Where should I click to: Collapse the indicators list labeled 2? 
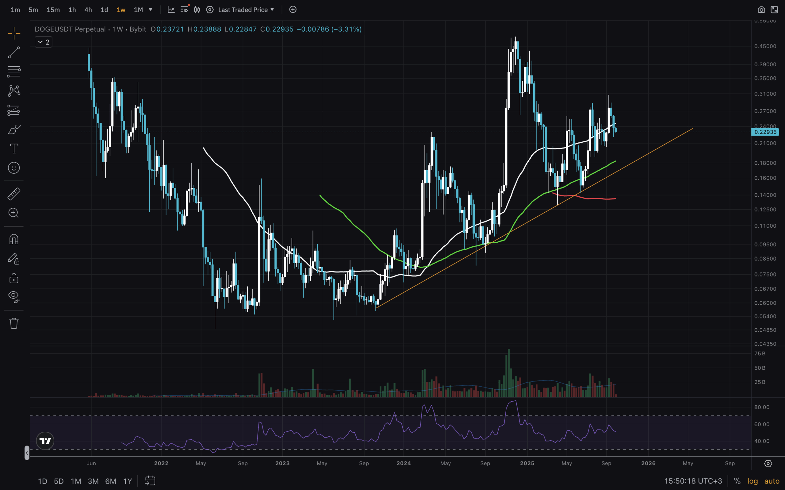pyautogui.click(x=44, y=42)
